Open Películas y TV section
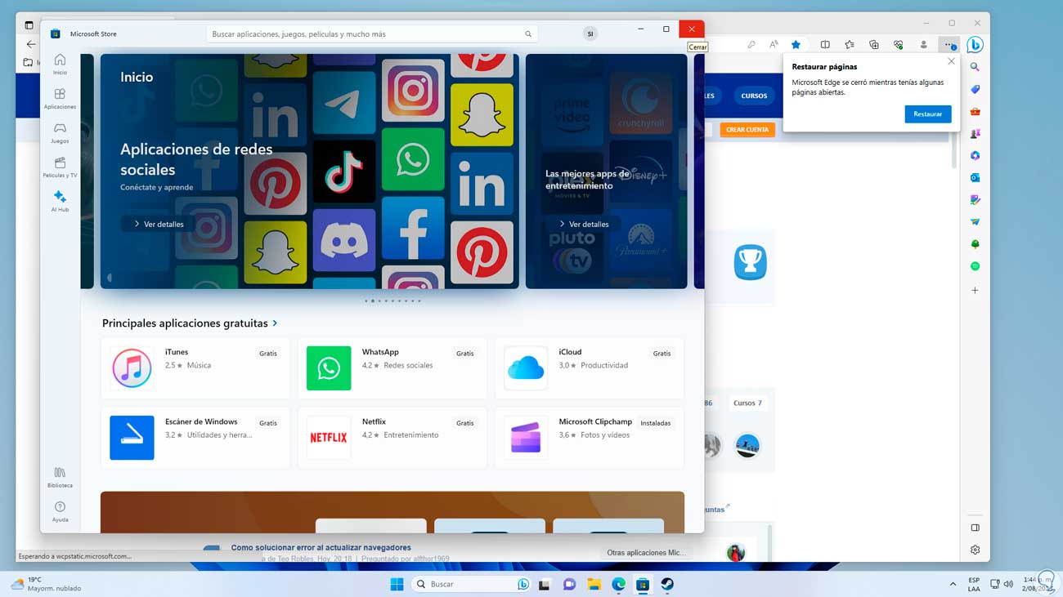 (x=60, y=167)
